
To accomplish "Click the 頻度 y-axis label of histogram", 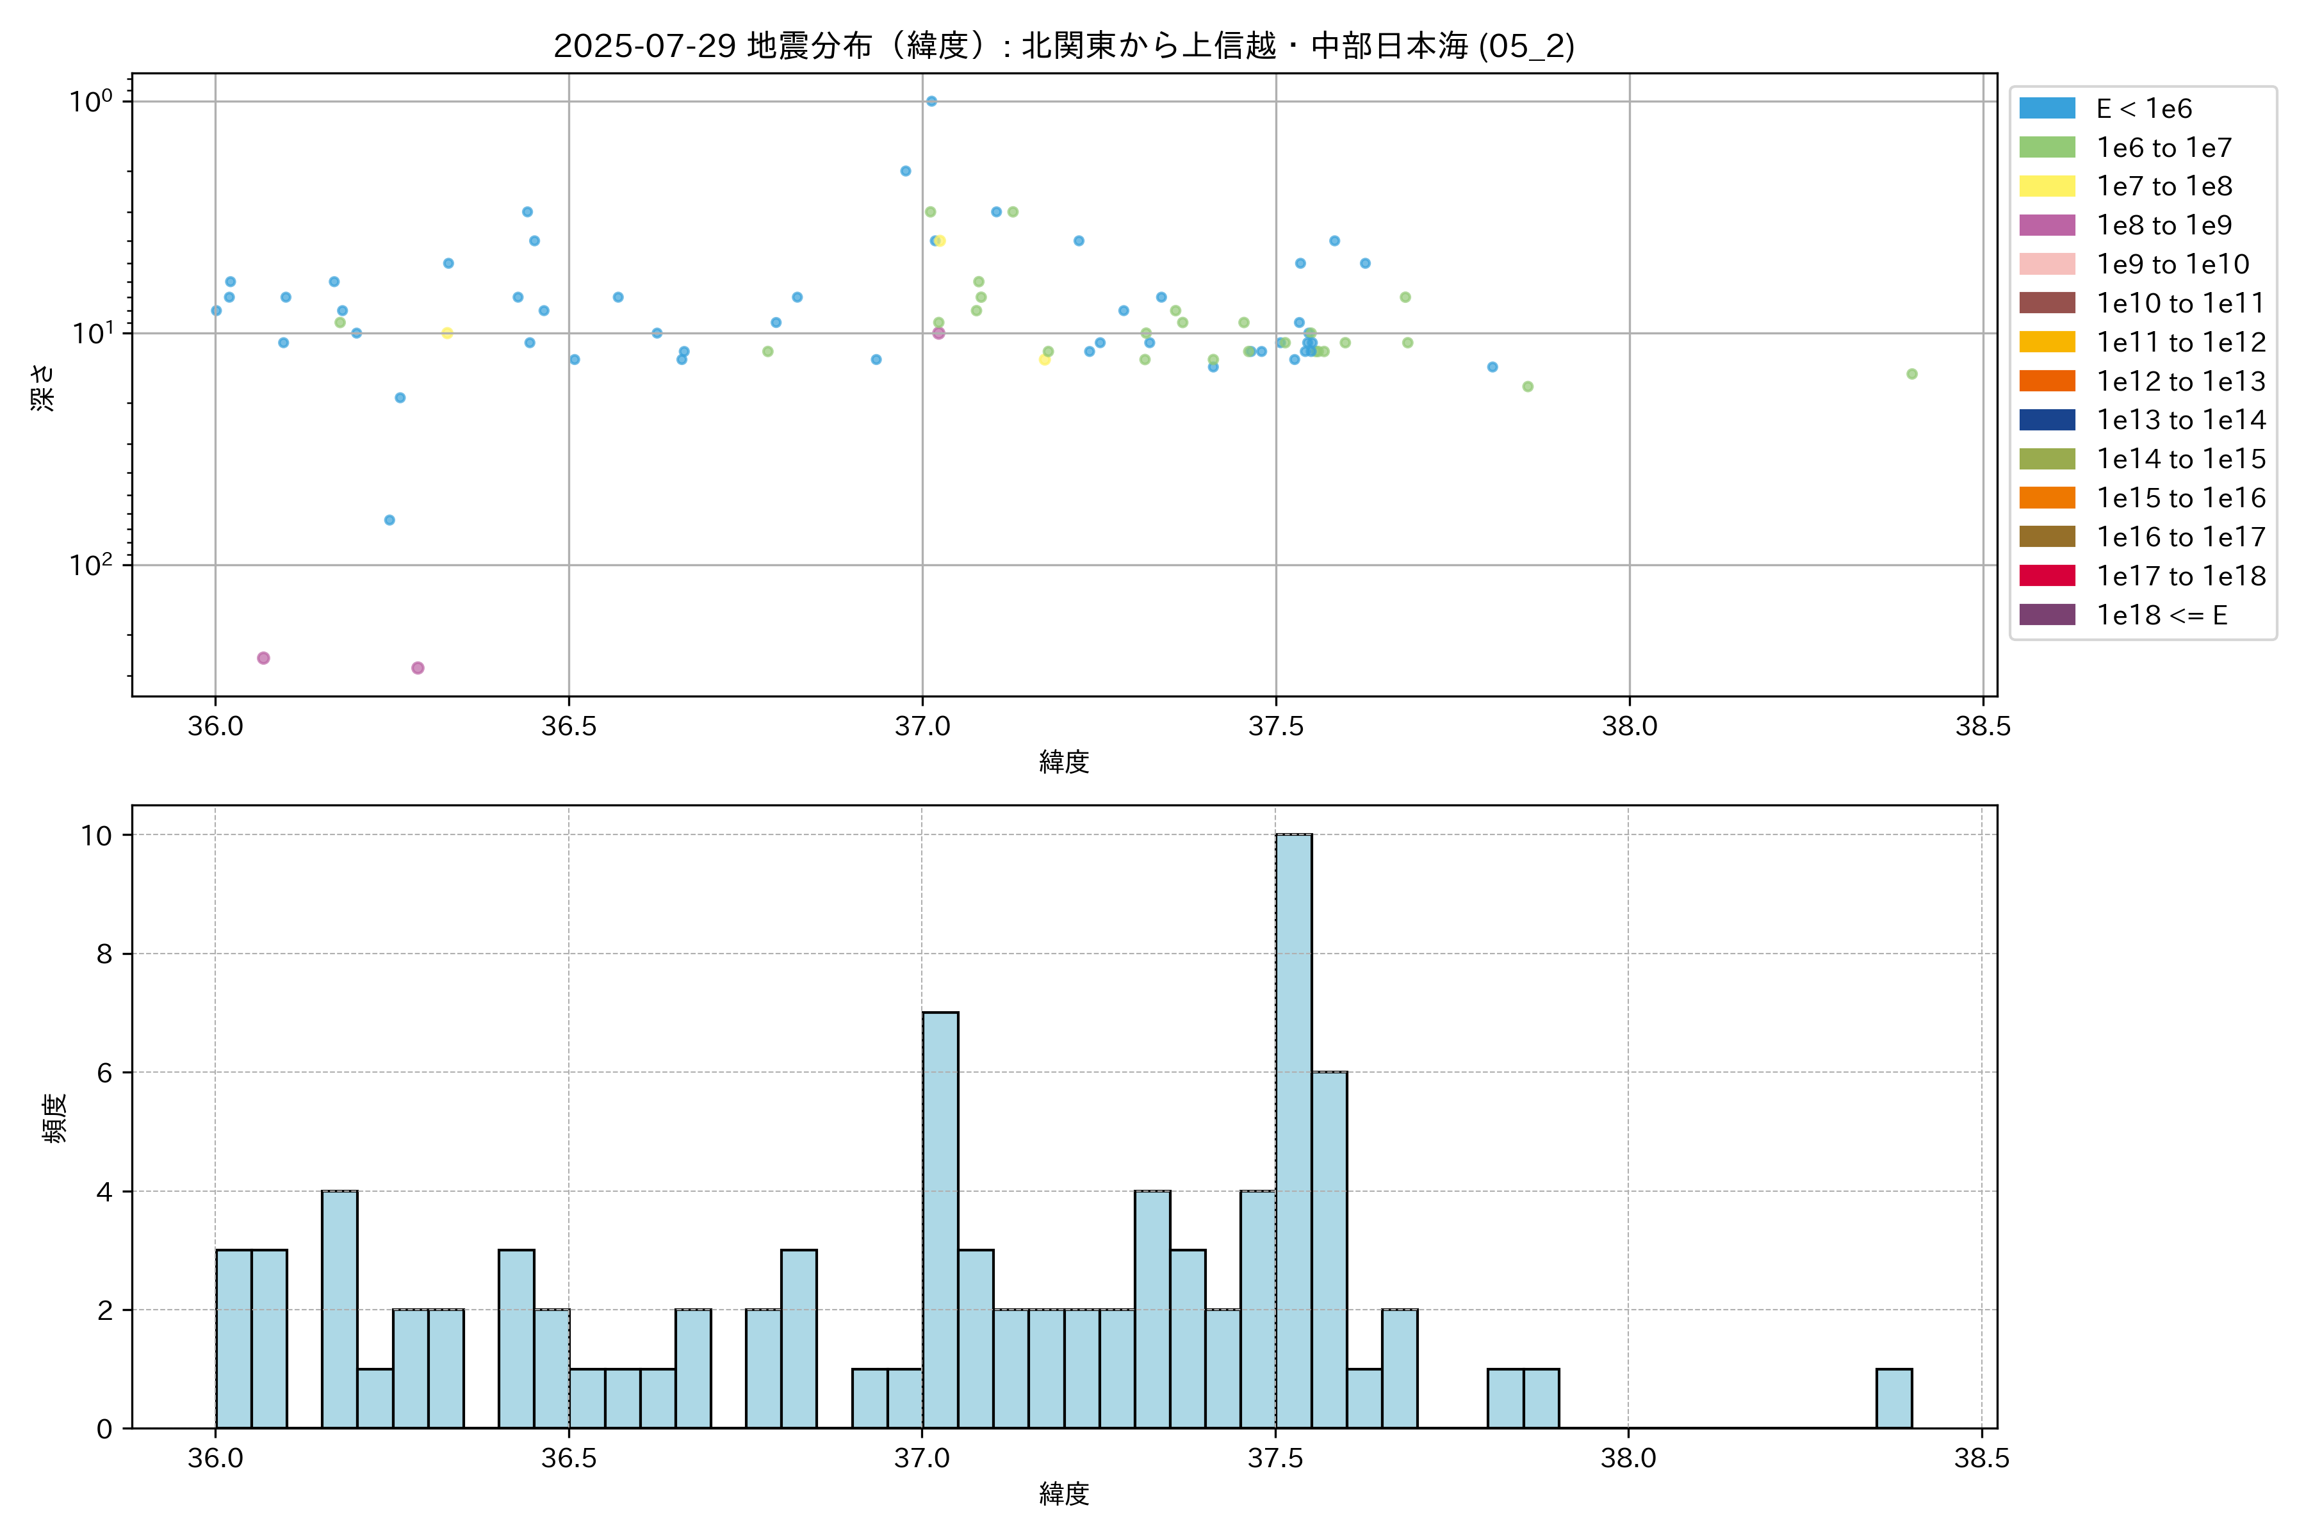I will pos(55,1118).
